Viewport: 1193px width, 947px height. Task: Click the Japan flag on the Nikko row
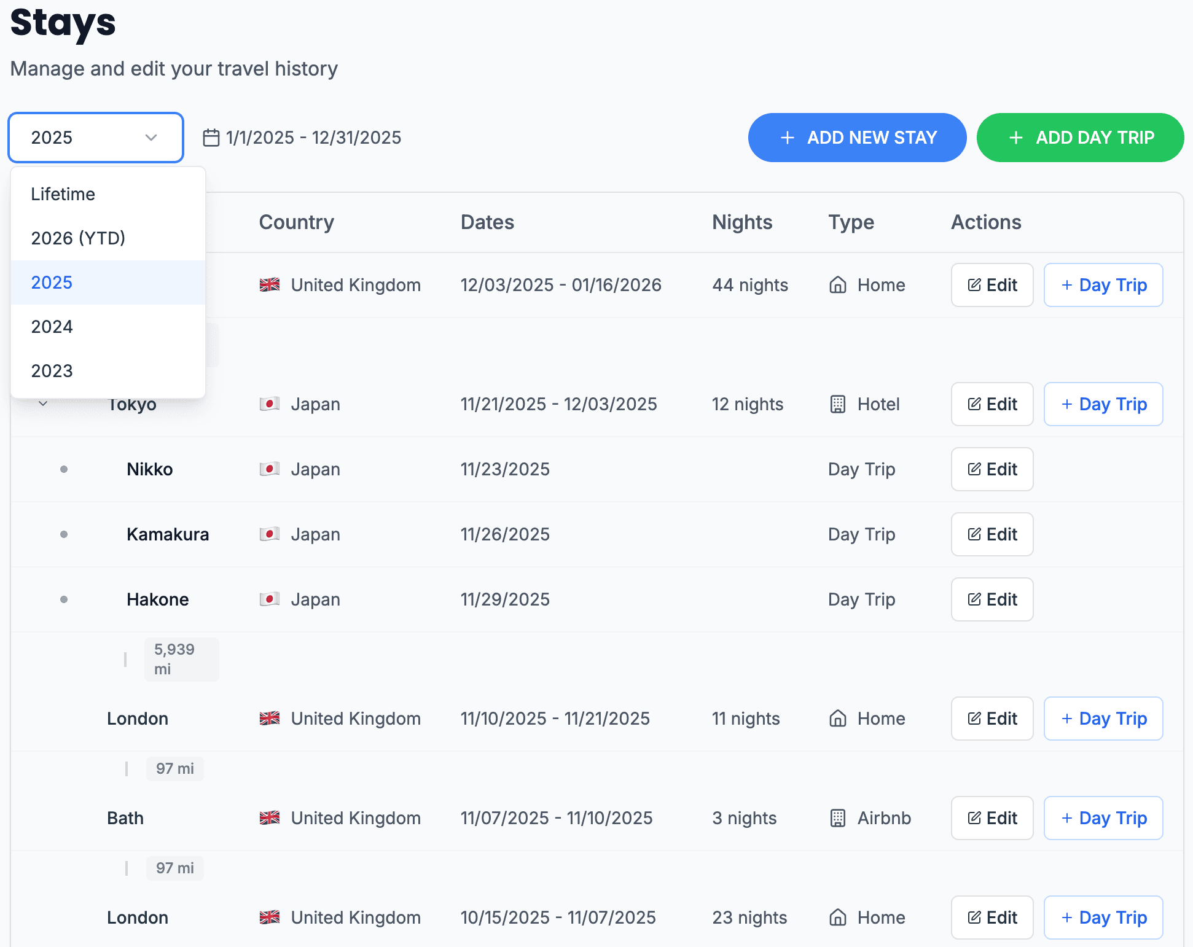[271, 469]
